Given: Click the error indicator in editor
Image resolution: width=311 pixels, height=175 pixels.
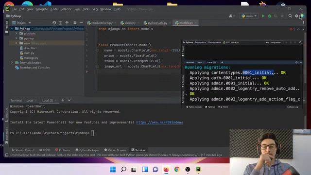Looking at the screenshot, I should [292, 29].
